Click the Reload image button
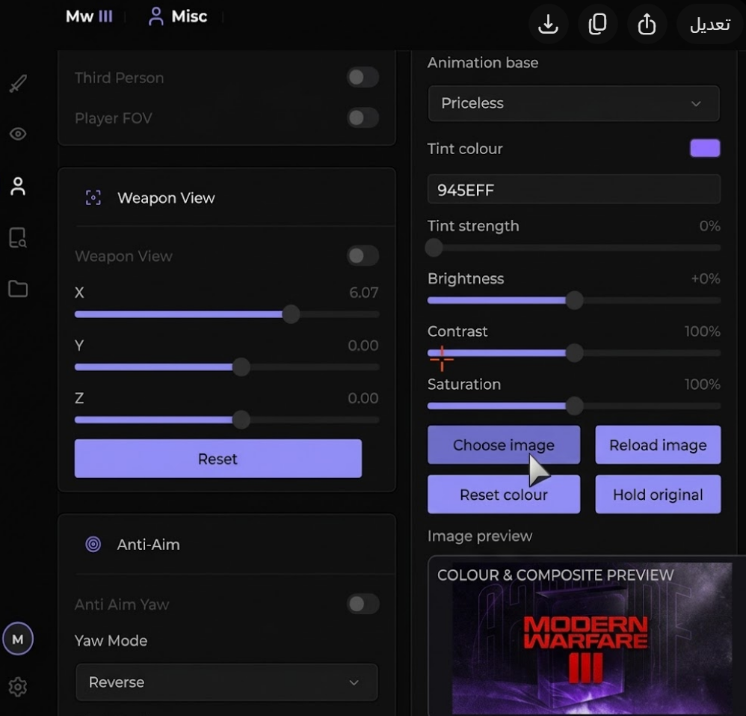Viewport: 746px width, 716px height. pyautogui.click(x=658, y=445)
